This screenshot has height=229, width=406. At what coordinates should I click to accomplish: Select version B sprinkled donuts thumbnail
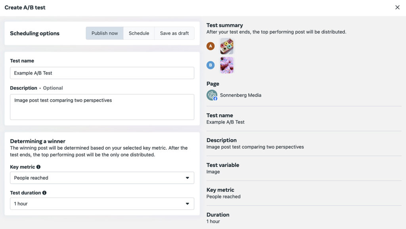[x=227, y=65]
